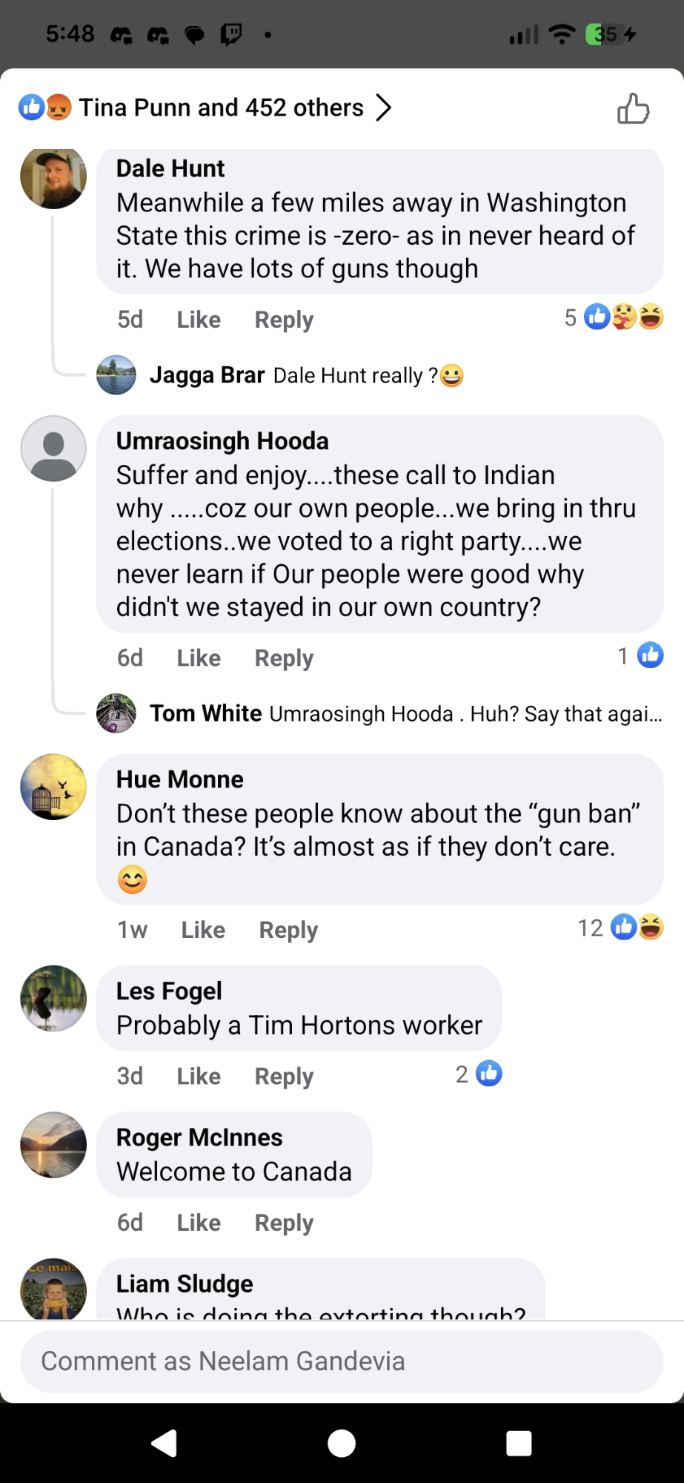The width and height of the screenshot is (684, 1483).
Task: Open Dale Hunt's profile picture
Action: pyautogui.click(x=53, y=178)
